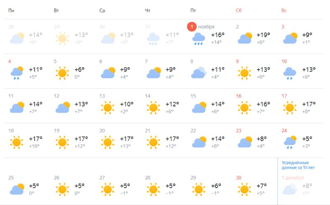Screen dimensions: 330x205
Task: Click the rain icon on November 10
Action: coord(290,73)
